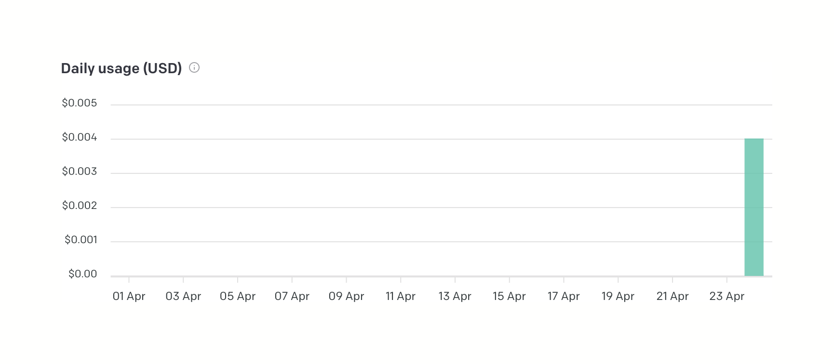Click the 19 Apr axis label
Image resolution: width=834 pixels, height=364 pixels.
pyautogui.click(x=618, y=296)
